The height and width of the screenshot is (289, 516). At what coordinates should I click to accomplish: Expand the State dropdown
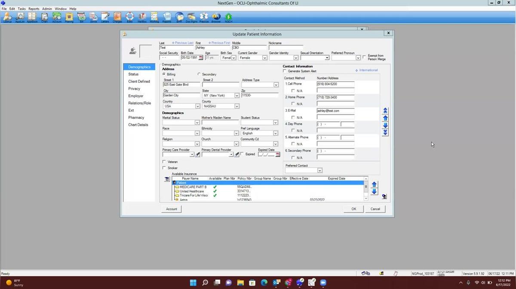coord(236,96)
